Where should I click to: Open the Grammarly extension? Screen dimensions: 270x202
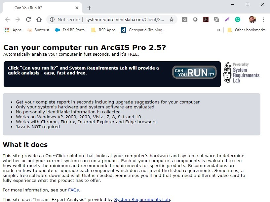(238, 19)
